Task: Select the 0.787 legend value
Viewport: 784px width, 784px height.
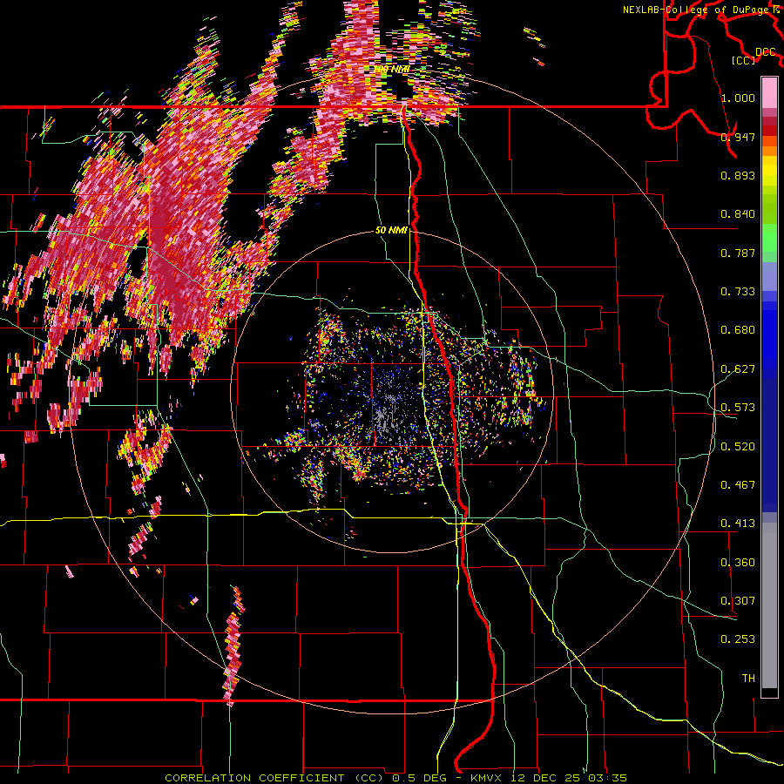Action: click(x=738, y=253)
